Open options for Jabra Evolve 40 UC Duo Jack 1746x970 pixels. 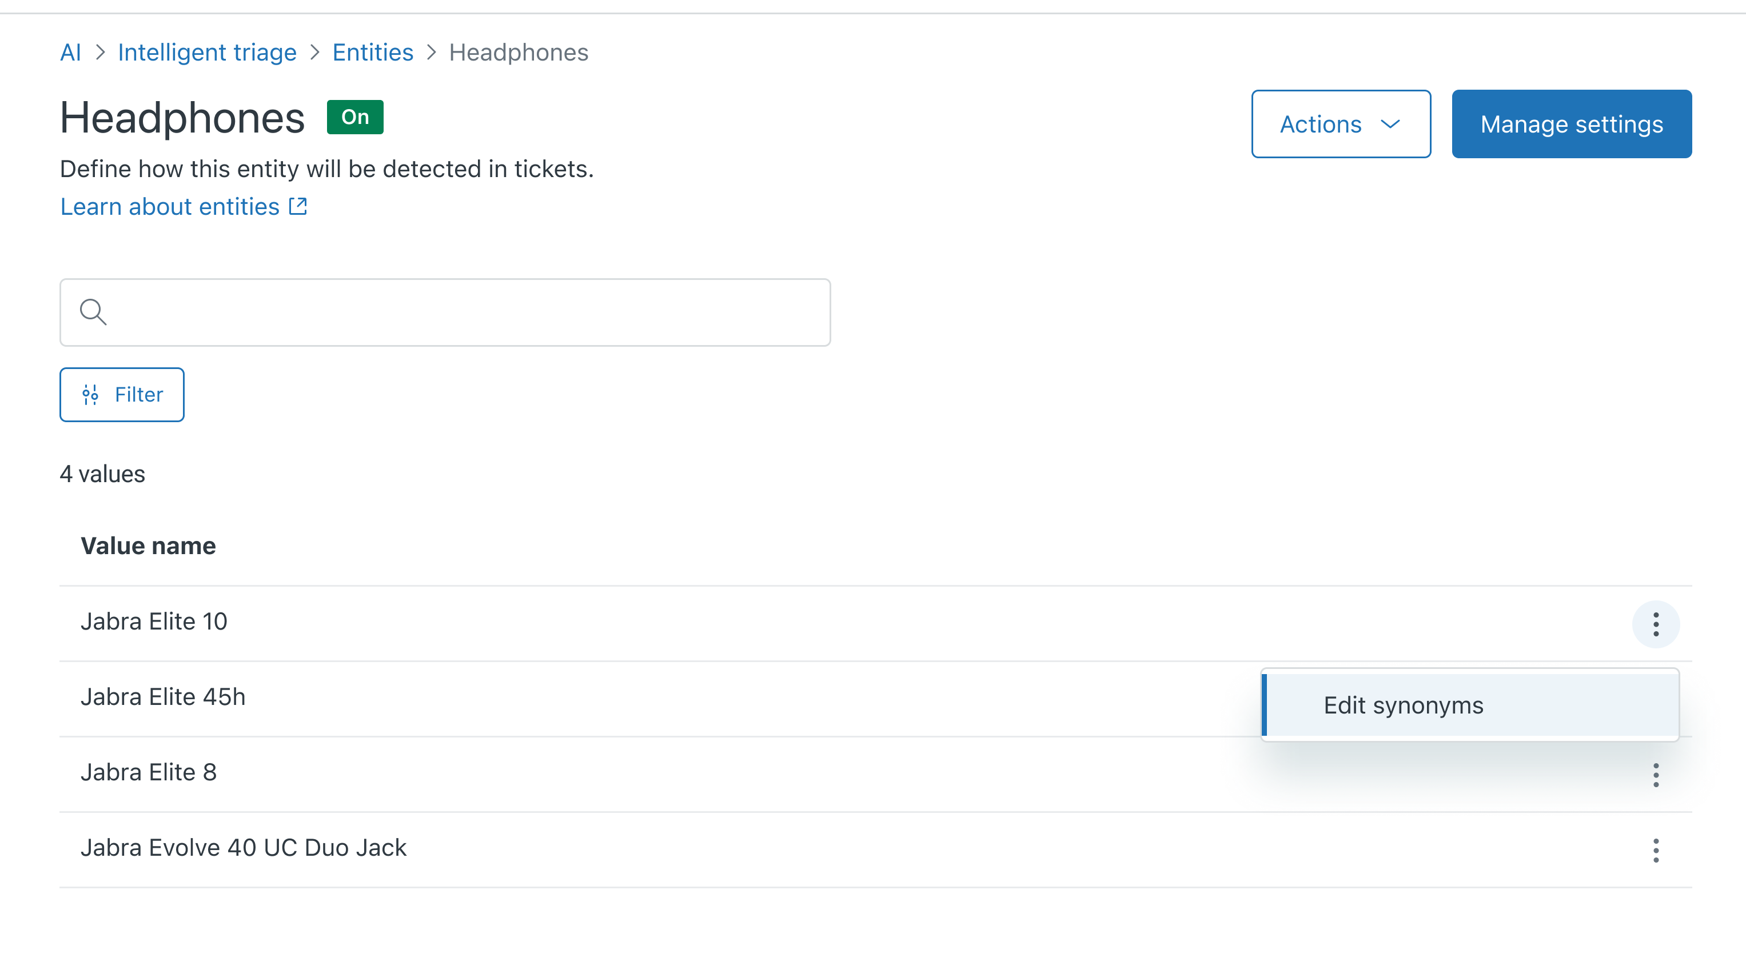coord(1655,850)
